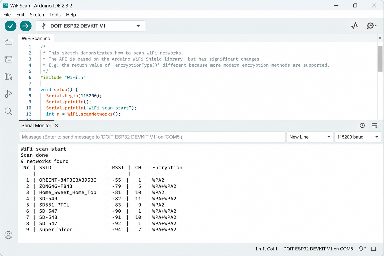Viewport: 384px width, 256px height.
Task: Open the Sketchbook folder sidebar panel
Action: (x=8, y=42)
